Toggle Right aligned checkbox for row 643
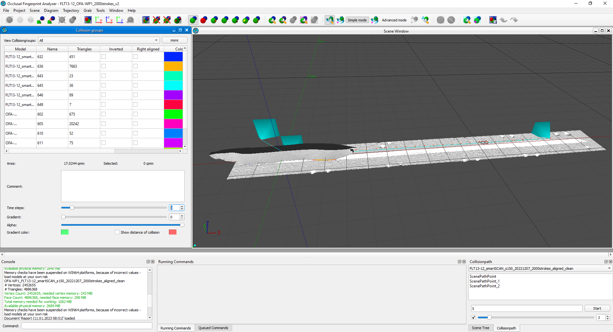 pos(135,76)
